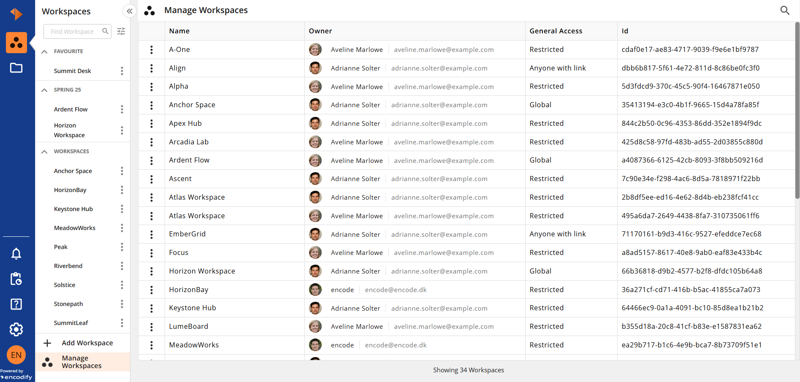Open the help question mark icon
Image resolution: width=800 pixels, height=382 pixels.
click(x=16, y=304)
